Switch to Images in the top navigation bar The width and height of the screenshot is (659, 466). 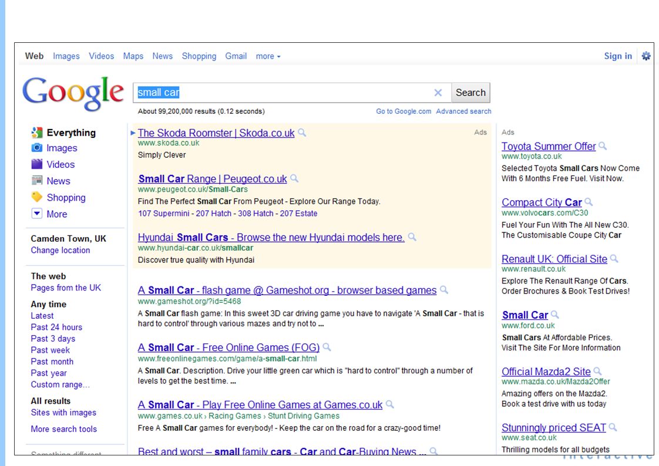pyautogui.click(x=66, y=56)
